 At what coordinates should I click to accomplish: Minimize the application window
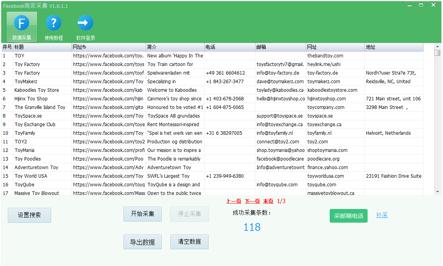409,5
